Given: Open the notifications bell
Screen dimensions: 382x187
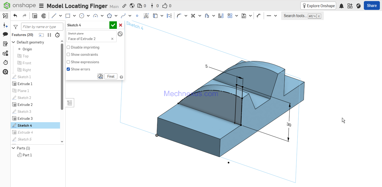Looking at the screenshot, I should click(x=341, y=6).
